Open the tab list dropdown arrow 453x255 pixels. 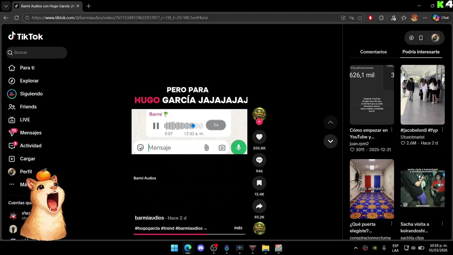[x=6, y=6]
